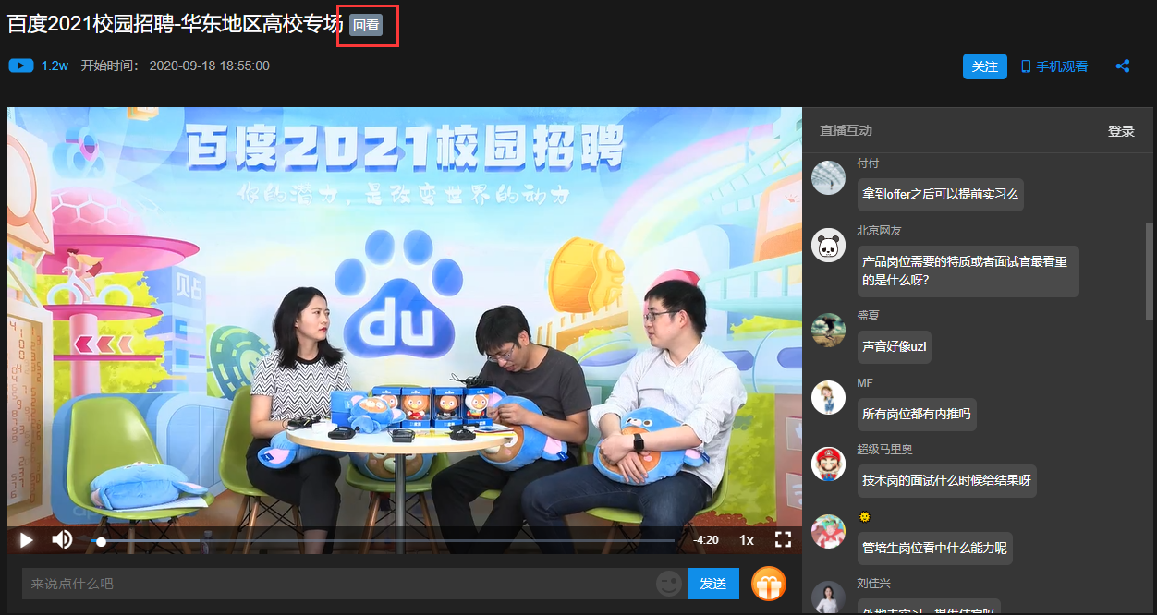The image size is (1157, 615).
Task: Click the message about 产品岗位需要的特质
Action: tap(968, 271)
